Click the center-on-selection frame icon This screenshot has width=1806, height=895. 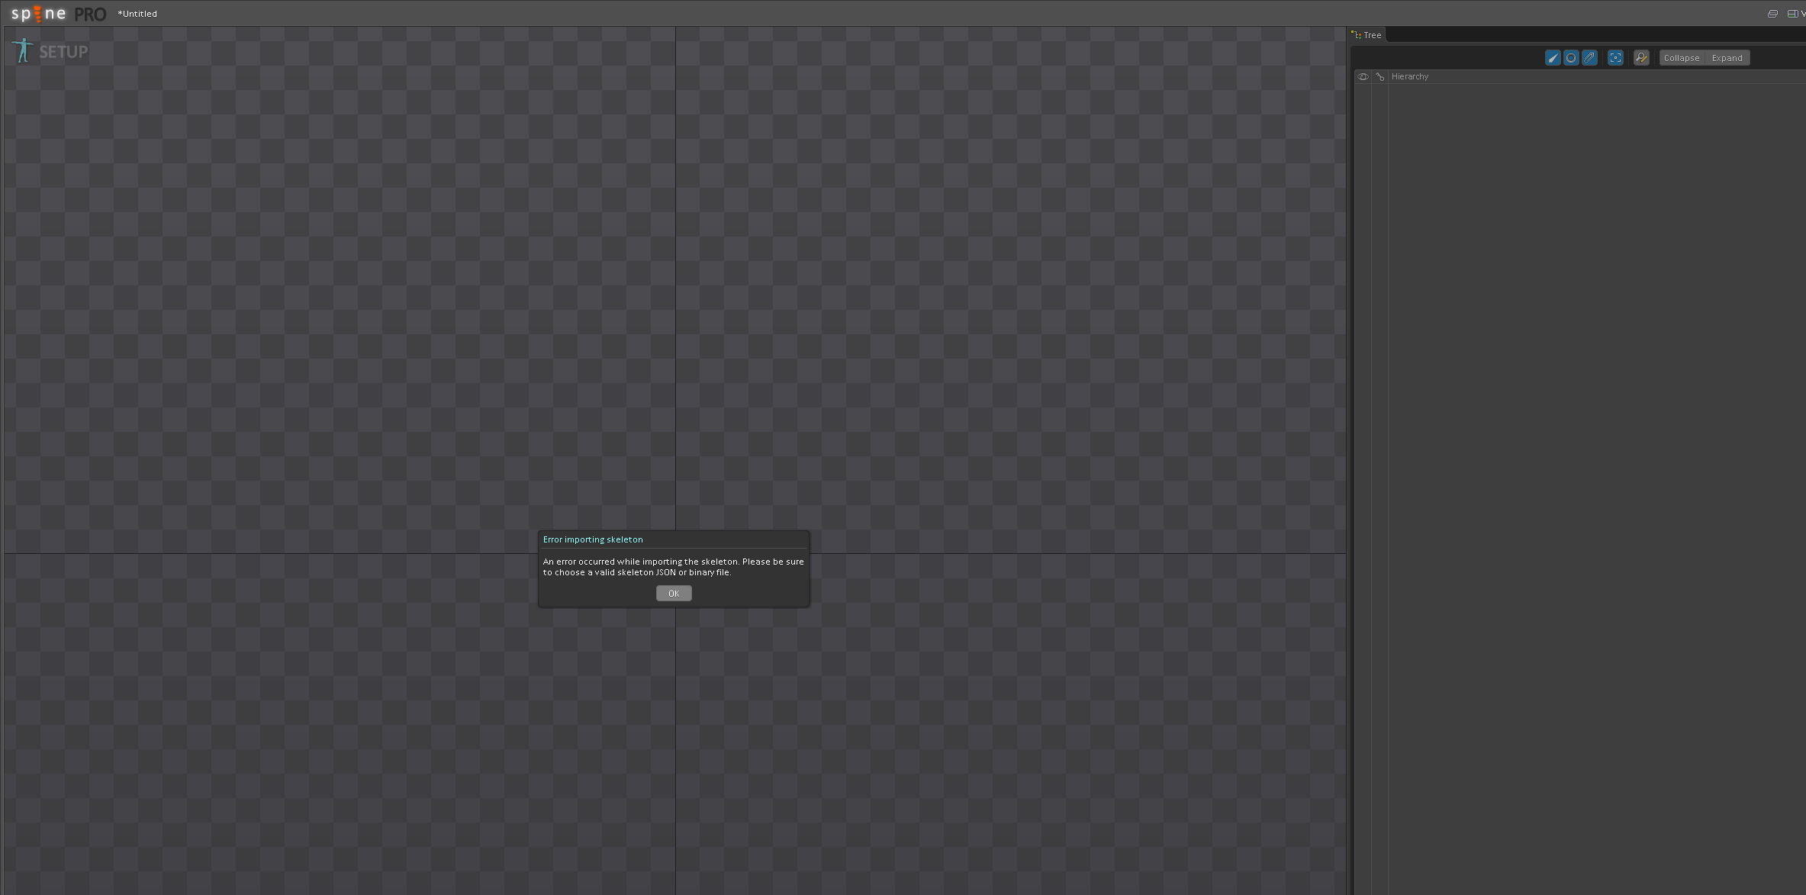point(1615,58)
